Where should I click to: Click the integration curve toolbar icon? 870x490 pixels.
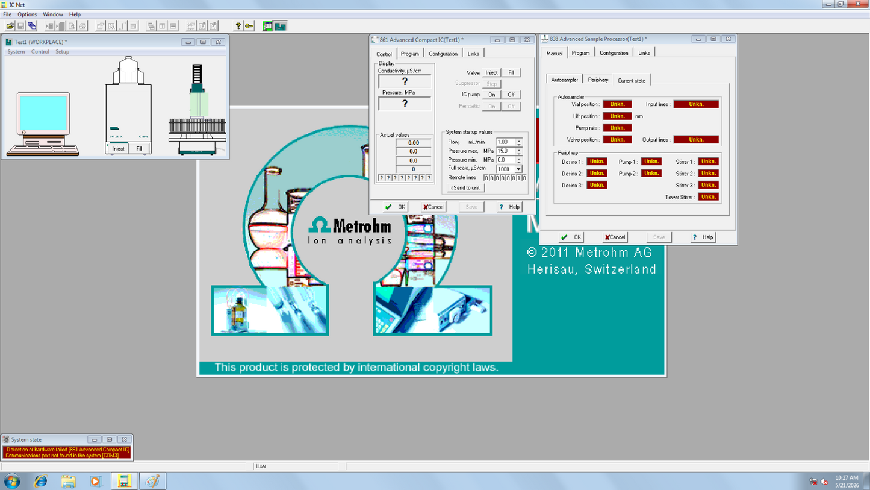(x=123, y=26)
